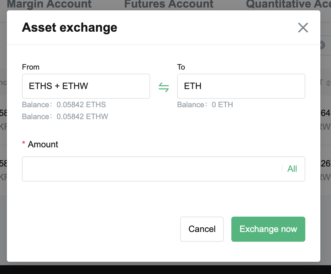331x274 pixels.
Task: Click the Amount field label
Action: pos(43,145)
